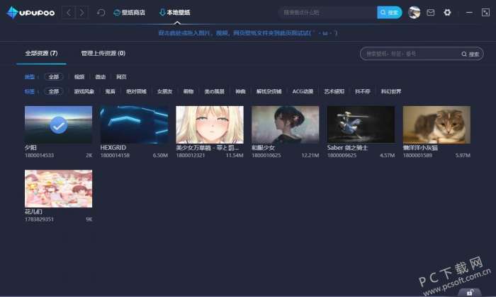Go back with the left arrow icon
The width and height of the screenshot is (496, 297).
pyautogui.click(x=68, y=13)
